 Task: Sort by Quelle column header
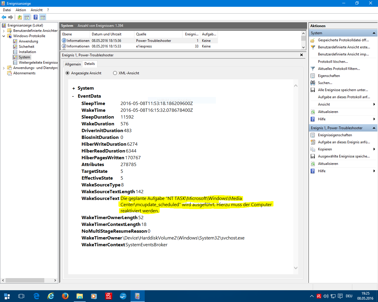pos(158,34)
